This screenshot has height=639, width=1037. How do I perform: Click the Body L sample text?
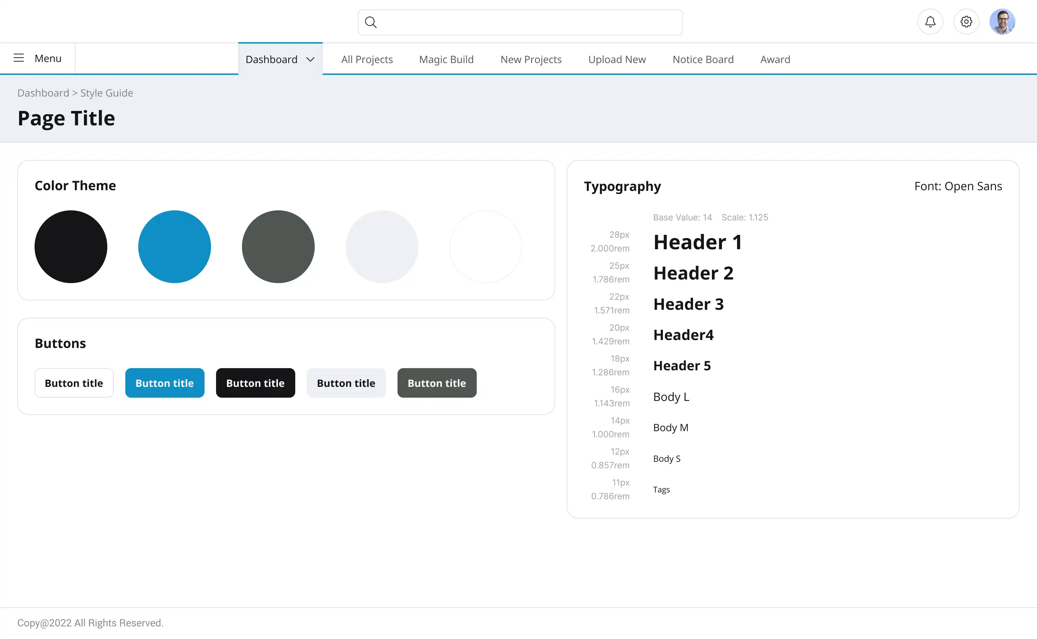point(671,397)
